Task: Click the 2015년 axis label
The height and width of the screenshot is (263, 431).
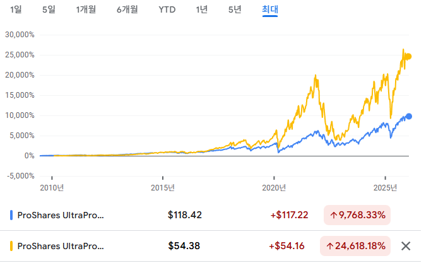Action: point(163,188)
